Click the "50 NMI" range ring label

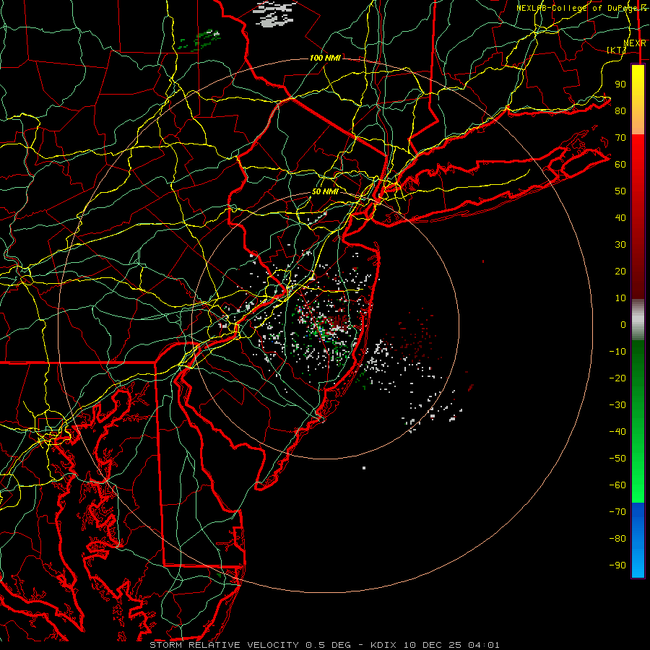[x=325, y=191]
